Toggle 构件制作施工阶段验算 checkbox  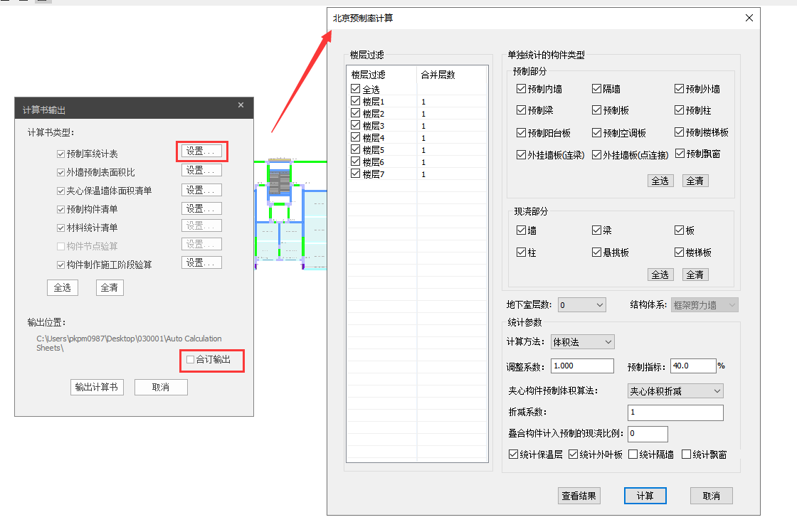(60, 265)
